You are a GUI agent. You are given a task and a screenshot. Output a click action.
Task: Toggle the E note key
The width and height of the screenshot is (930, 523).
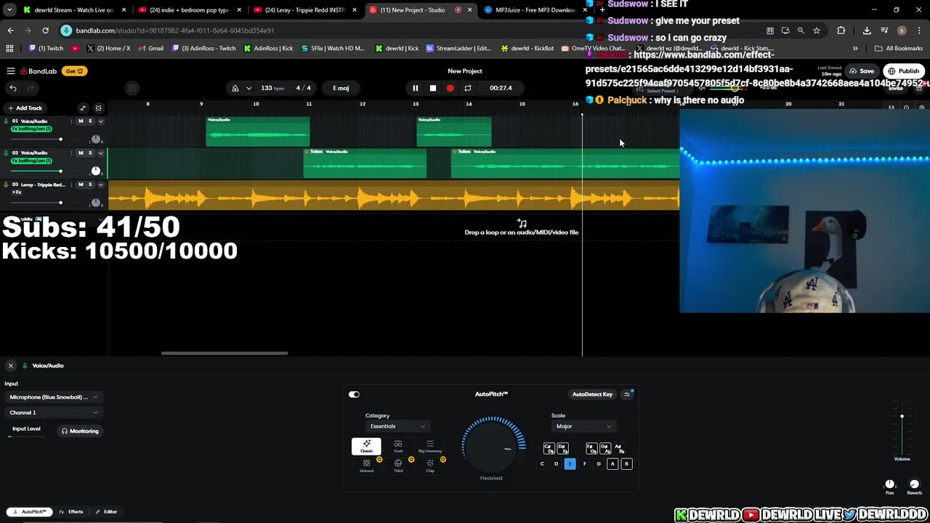[x=570, y=464]
